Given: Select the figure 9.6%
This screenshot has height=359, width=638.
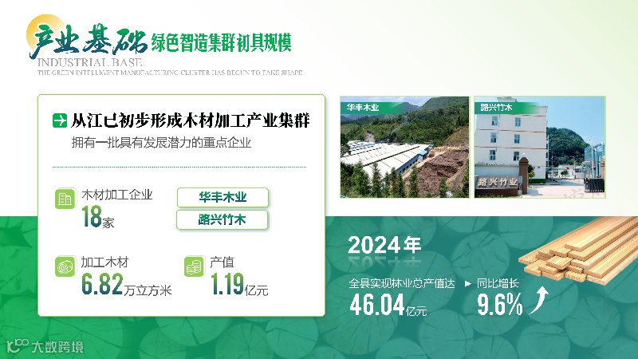Looking at the screenshot, I should 500,305.
